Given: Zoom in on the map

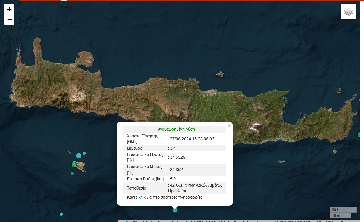Looking at the screenshot, I should (x=9, y=9).
